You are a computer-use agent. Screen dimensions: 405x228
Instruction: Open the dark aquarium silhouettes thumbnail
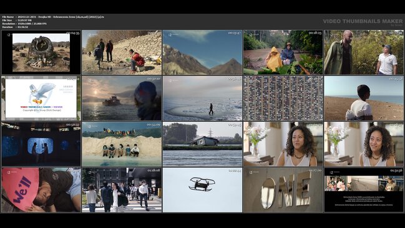point(41,144)
